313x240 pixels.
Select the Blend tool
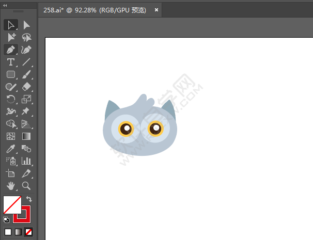(x=26, y=149)
